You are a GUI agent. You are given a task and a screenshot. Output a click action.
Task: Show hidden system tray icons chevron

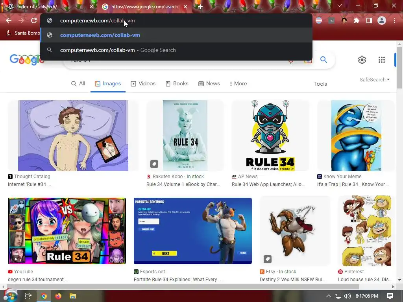point(329,296)
